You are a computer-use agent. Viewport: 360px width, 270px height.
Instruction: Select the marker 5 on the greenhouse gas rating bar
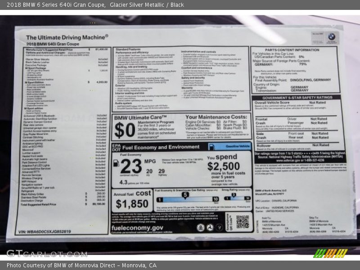185,195
